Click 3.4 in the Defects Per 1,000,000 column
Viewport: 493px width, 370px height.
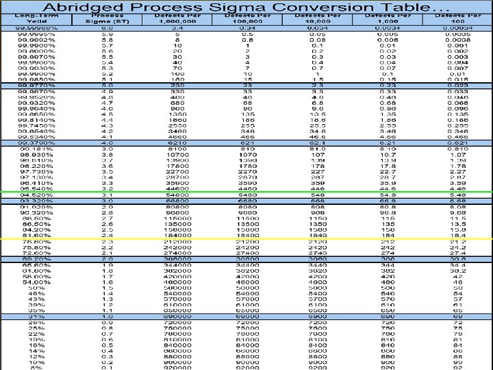coord(177,28)
